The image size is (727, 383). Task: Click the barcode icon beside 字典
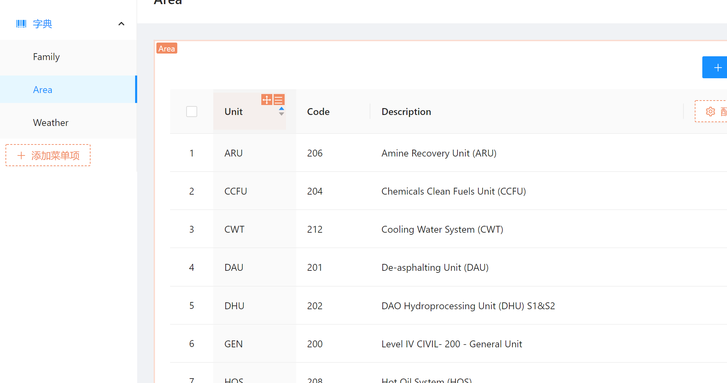tap(21, 24)
